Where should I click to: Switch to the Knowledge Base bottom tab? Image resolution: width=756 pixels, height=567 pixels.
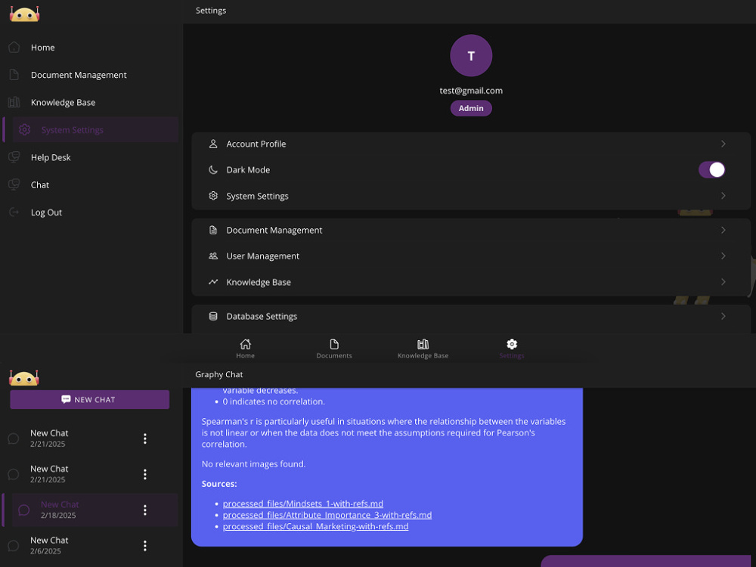(423, 349)
